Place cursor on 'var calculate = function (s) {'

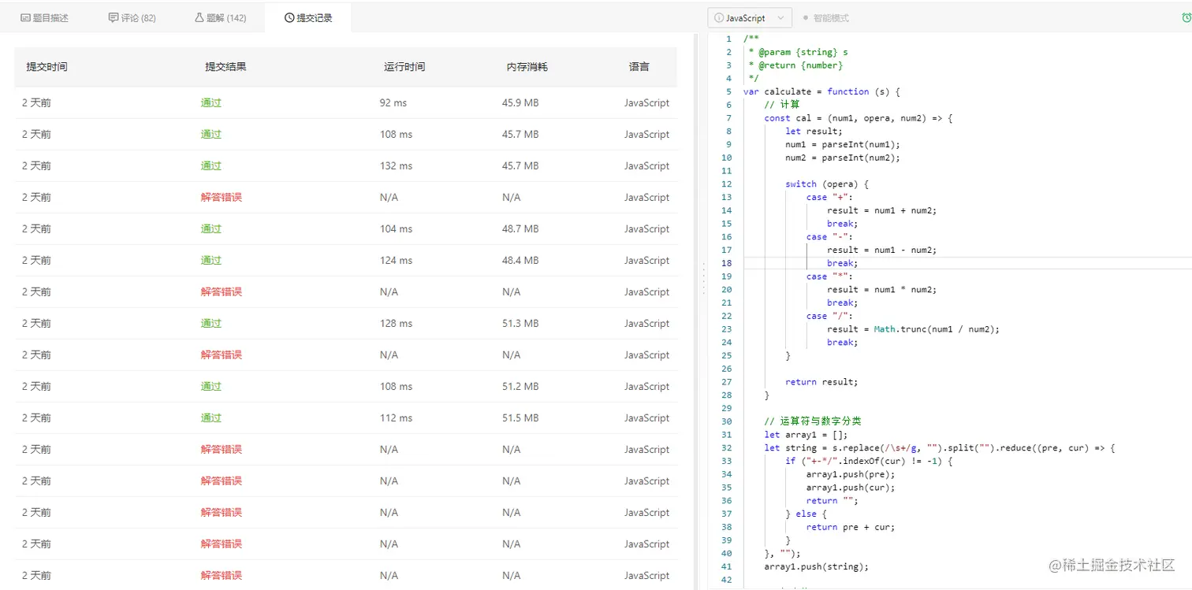point(821,91)
